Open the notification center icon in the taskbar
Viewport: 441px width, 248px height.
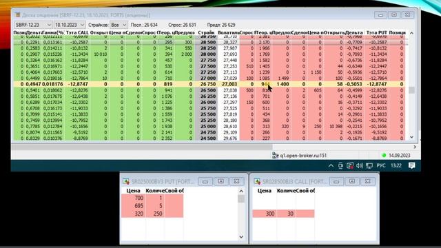point(412,165)
